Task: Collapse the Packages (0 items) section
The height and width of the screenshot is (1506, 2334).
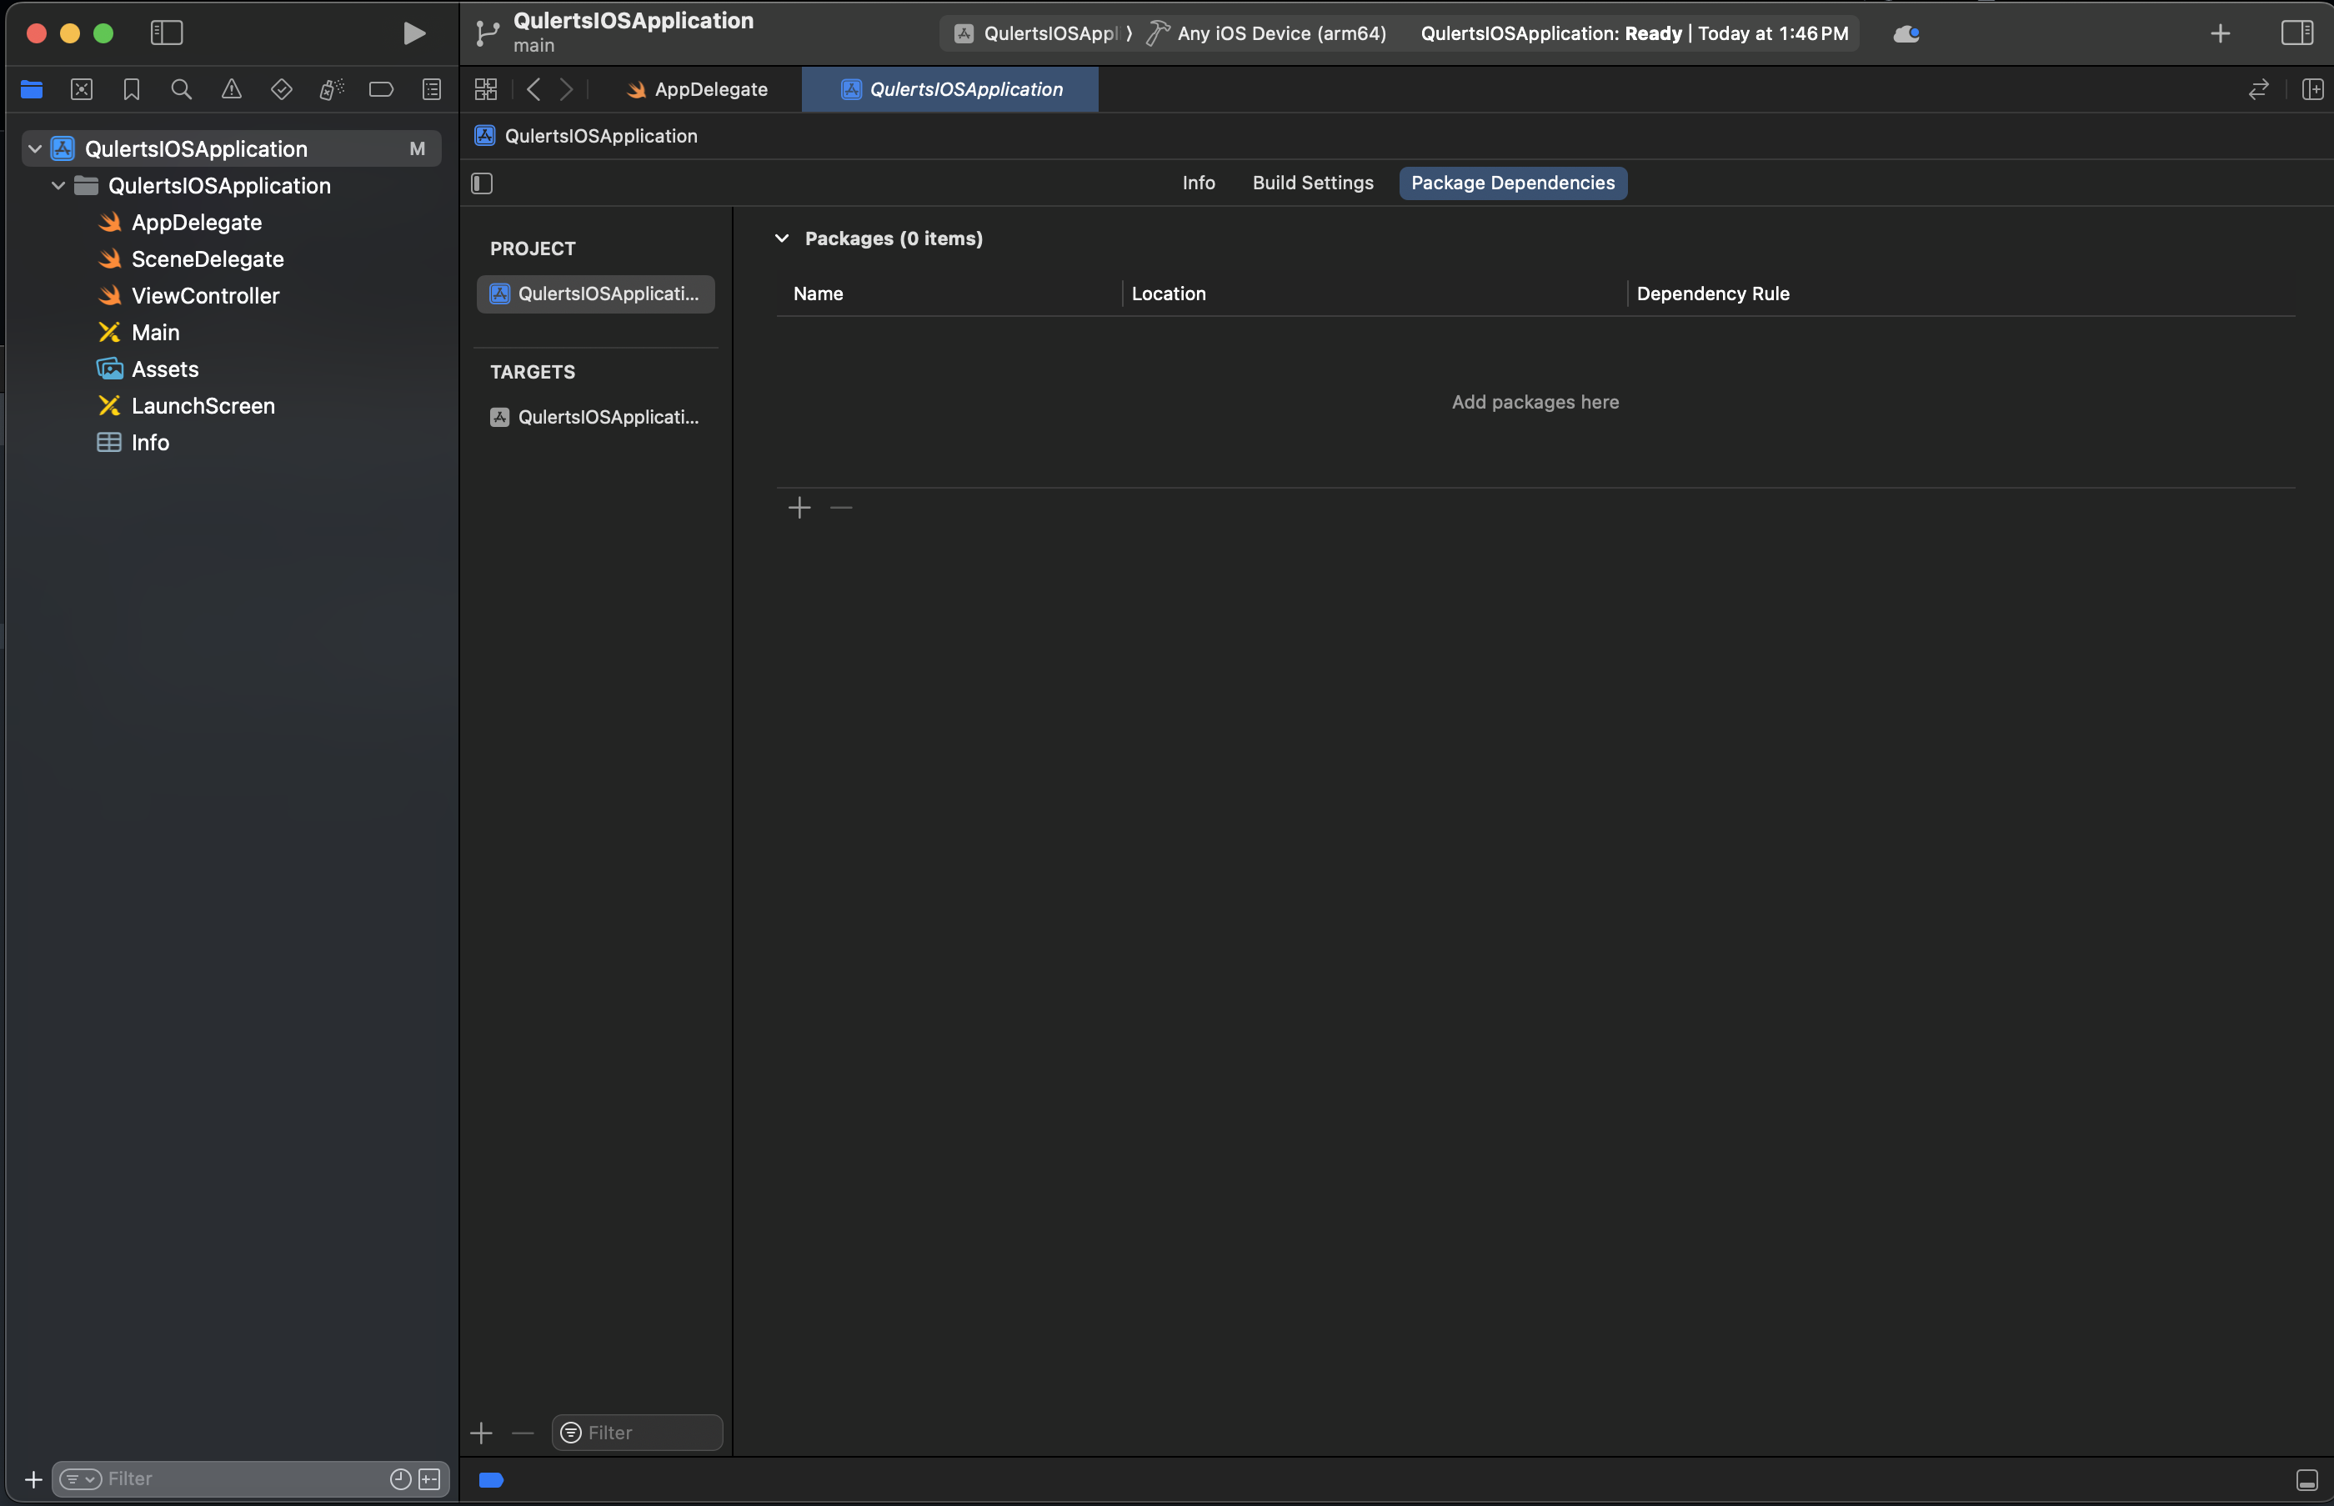Action: pos(782,238)
